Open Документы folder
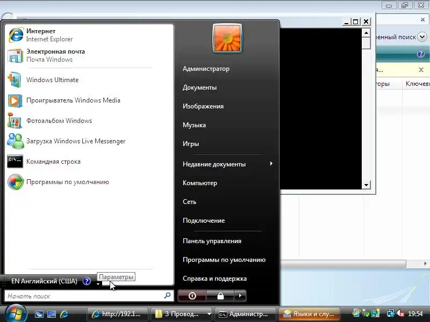This screenshot has height=322, width=430. pyautogui.click(x=199, y=87)
